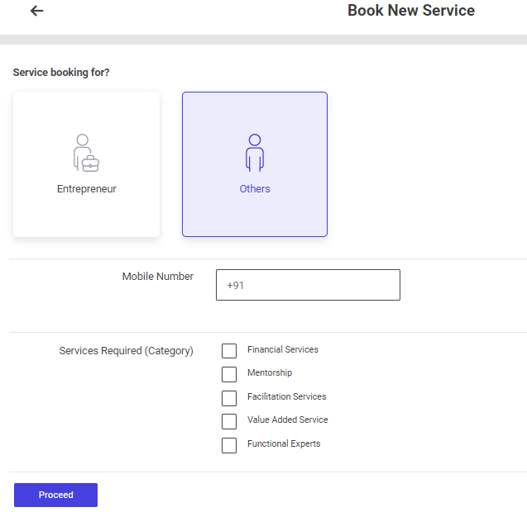Select the Facilitation Services label text
This screenshot has width=527, height=512.
[x=287, y=397]
